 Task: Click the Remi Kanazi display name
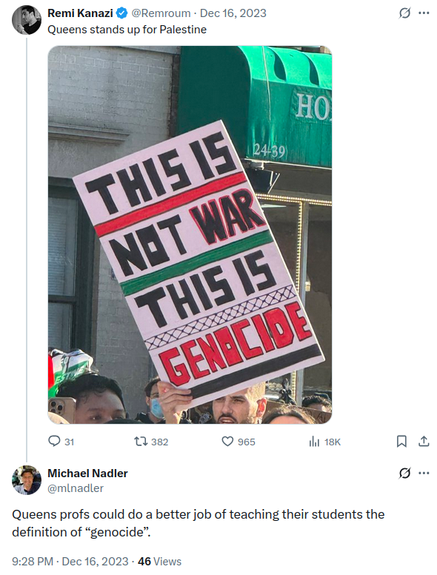[80, 13]
